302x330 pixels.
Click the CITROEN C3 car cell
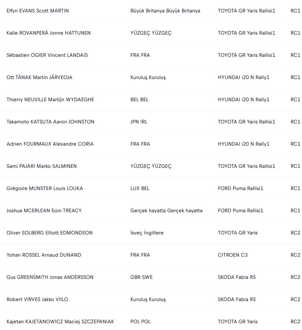[233, 255]
